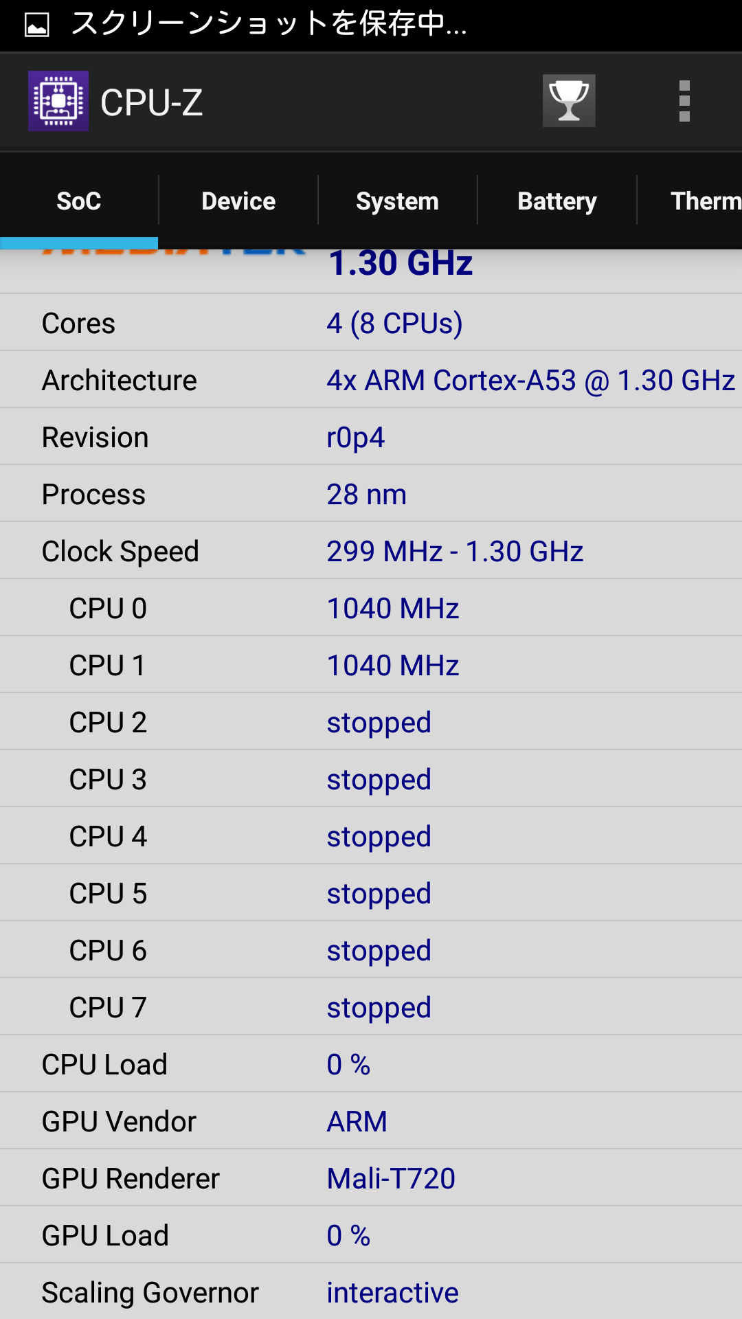Viewport: 742px width, 1319px height.
Task: Select the CPU 0 frequency row
Action: point(371,608)
